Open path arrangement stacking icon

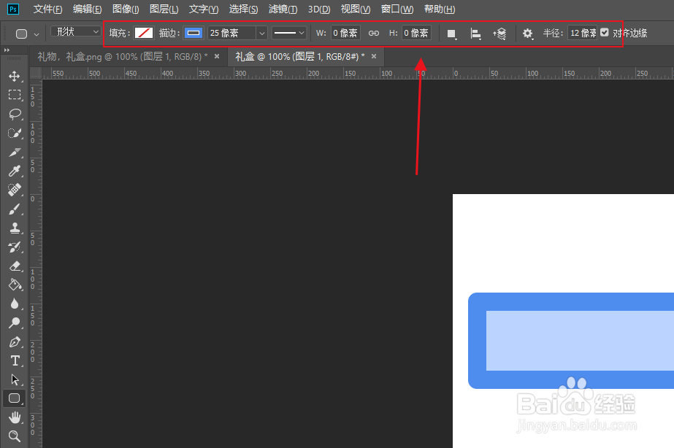tap(499, 34)
